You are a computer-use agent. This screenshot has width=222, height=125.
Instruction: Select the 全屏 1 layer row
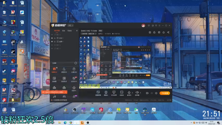(x=64, y=42)
